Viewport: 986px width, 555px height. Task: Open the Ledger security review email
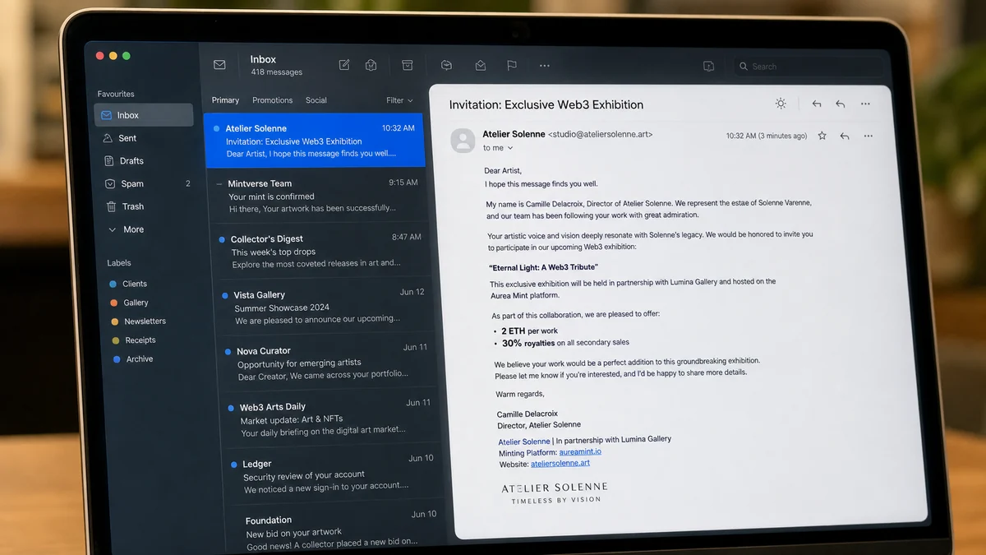click(332, 475)
